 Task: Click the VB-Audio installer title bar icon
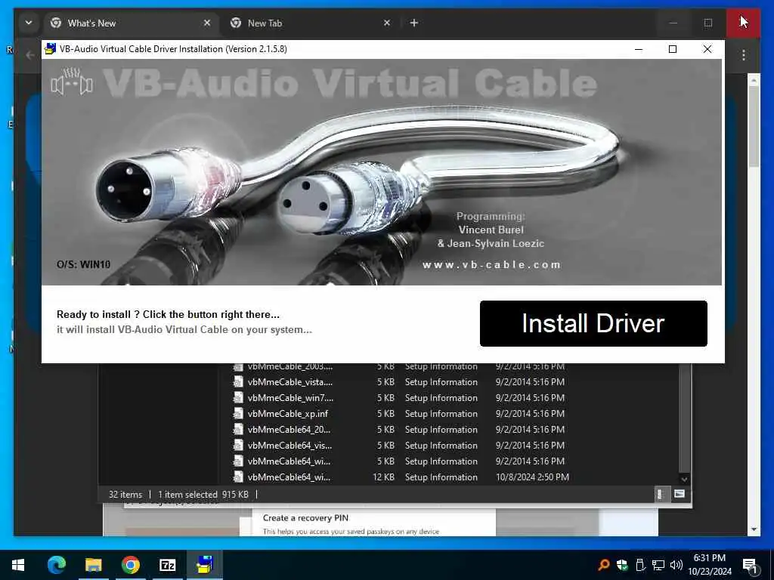[x=50, y=49]
